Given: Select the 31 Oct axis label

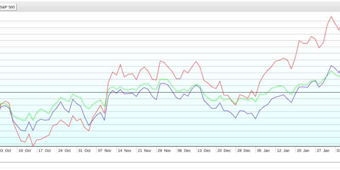Looking at the screenshot, I should pyautogui.click(x=84, y=150).
